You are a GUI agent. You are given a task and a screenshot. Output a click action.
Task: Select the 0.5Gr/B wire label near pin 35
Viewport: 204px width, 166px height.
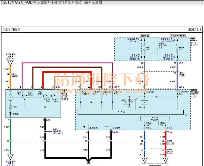point(140,67)
